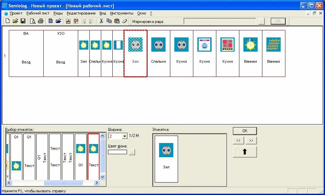Click the blue worksheet page icon

click(x=50, y=21)
